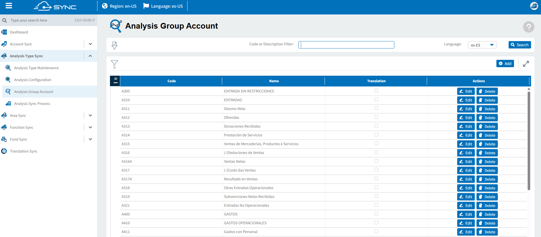The height and width of the screenshot is (237, 541).
Task: Sort by the Name column header
Action: (x=274, y=81)
